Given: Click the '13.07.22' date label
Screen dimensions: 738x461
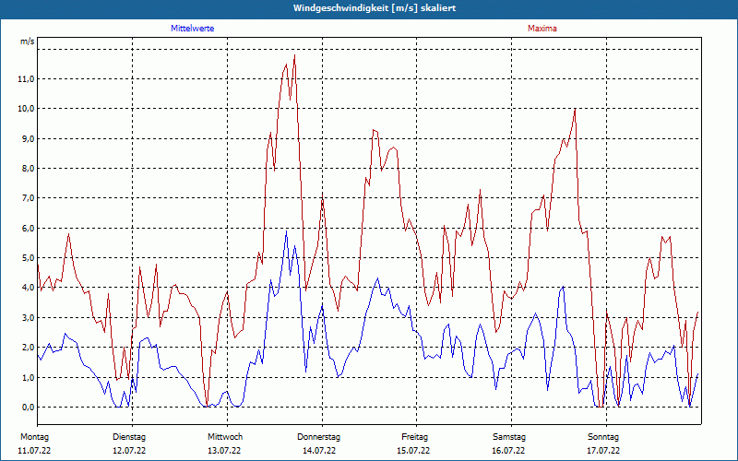Looking at the screenshot, I should click(224, 451).
